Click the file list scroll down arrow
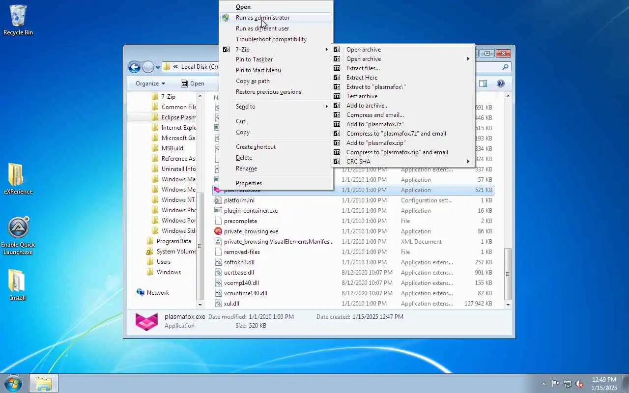Image resolution: width=629 pixels, height=393 pixels. pos(508,305)
